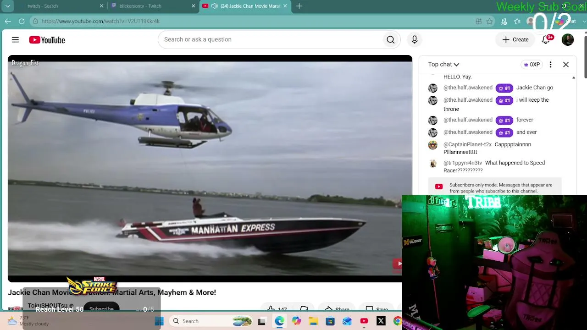This screenshot has height=330, width=587.
Task: Click @CaptainPlanet-t2x username in chat
Action: pyautogui.click(x=467, y=144)
